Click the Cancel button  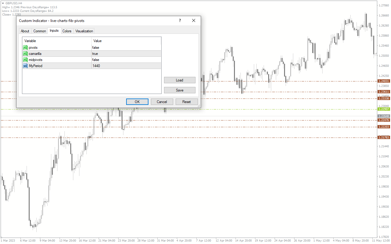[162, 102]
